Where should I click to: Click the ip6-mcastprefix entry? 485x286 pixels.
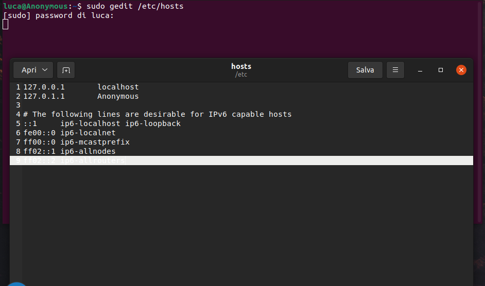pyautogui.click(x=95, y=142)
